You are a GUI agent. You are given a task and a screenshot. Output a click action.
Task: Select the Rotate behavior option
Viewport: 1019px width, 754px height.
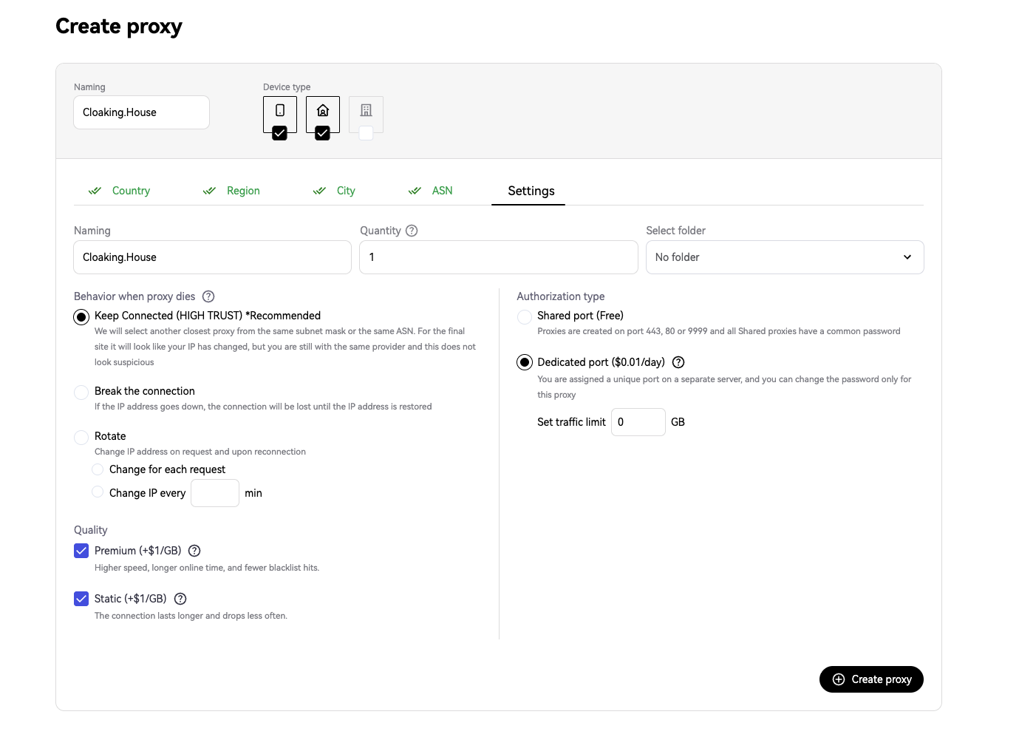point(81,437)
